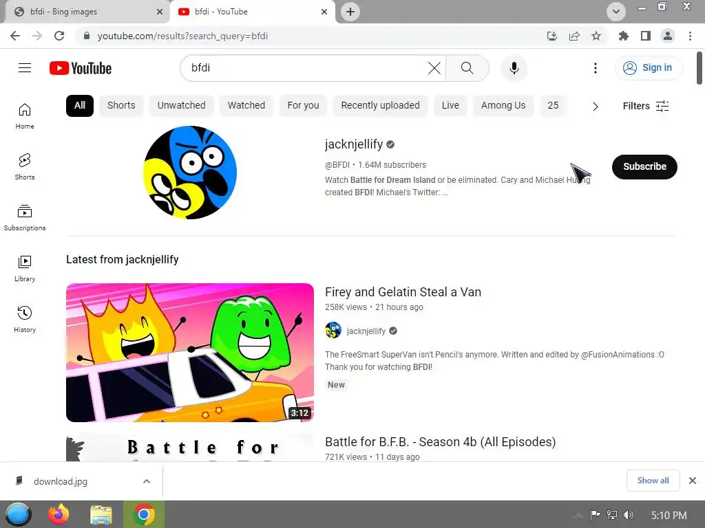This screenshot has height=528, width=705.
Task: Go to Home in the sidebar
Action: click(x=25, y=116)
